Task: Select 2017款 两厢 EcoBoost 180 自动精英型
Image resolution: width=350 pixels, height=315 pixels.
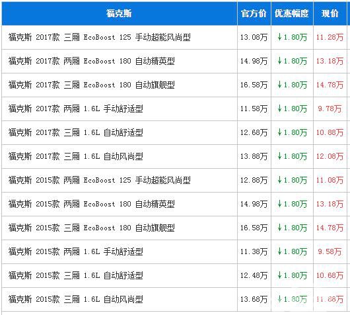Action: point(92,61)
